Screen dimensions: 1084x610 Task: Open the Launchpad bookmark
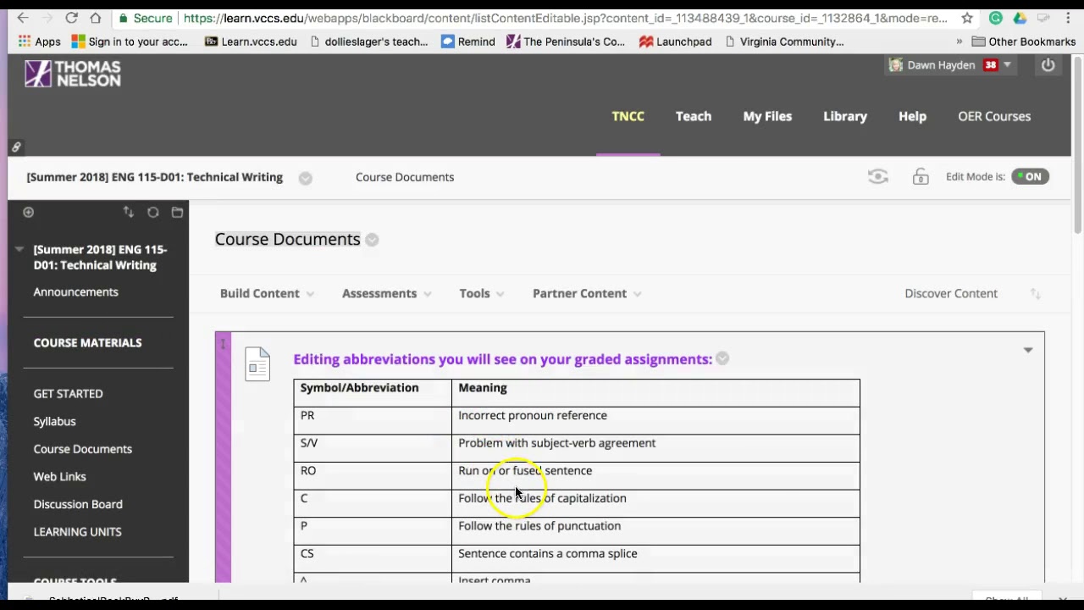coord(676,42)
